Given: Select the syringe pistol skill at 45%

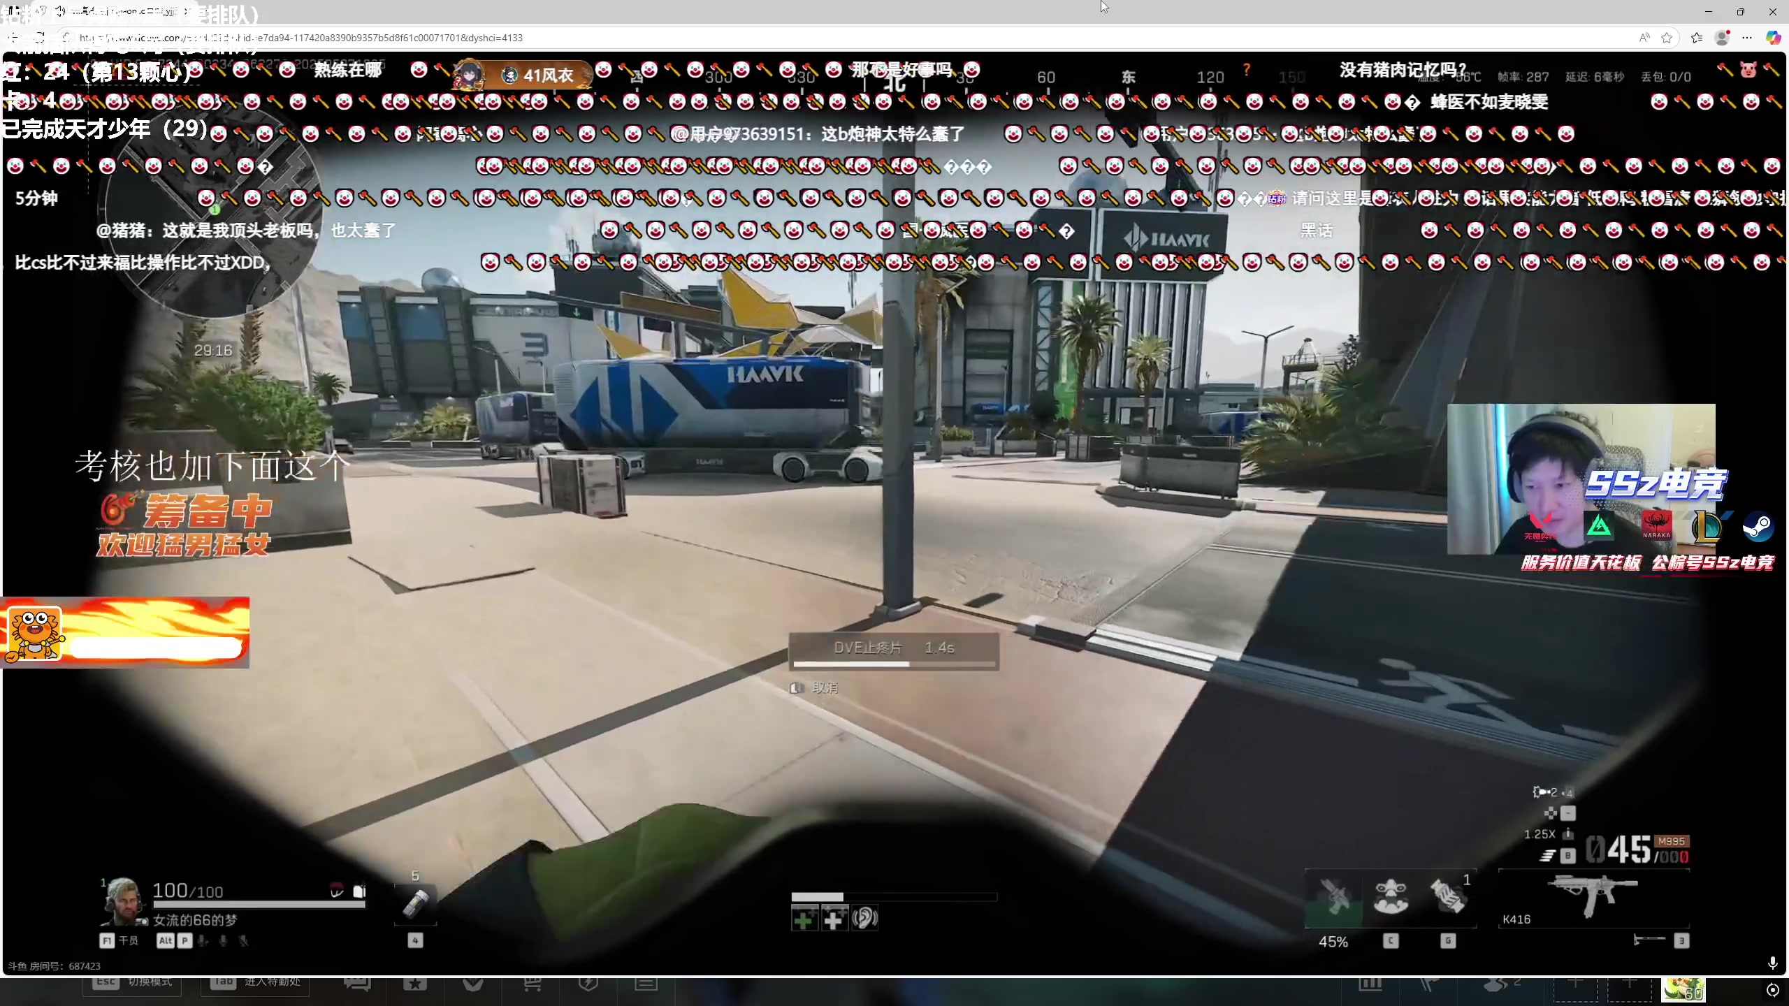Looking at the screenshot, I should pyautogui.click(x=1333, y=897).
